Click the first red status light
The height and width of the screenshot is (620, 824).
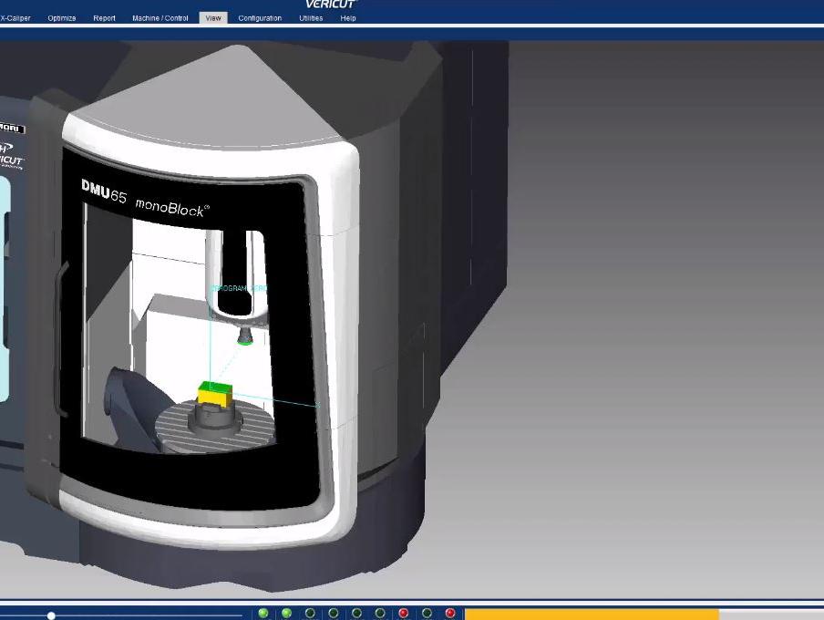[x=404, y=614]
